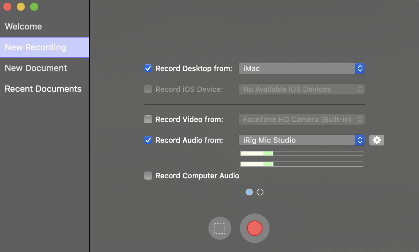Click the top audio level meter

(301, 153)
